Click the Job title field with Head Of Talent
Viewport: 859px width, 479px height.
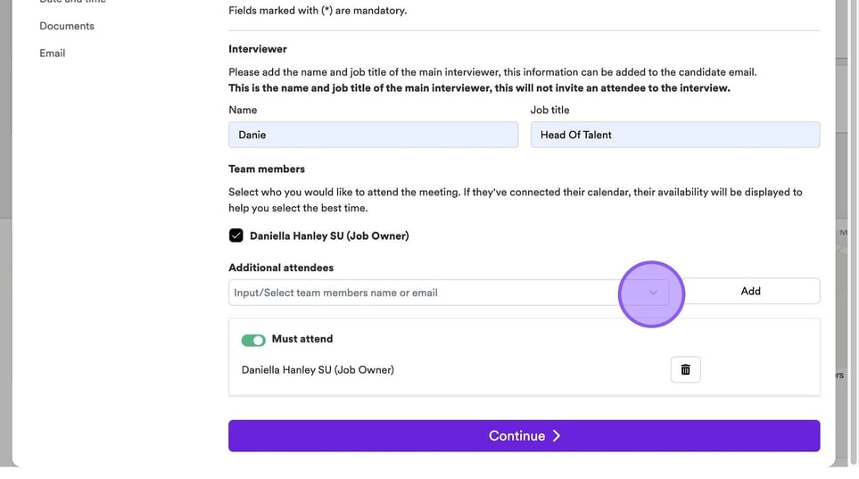coord(674,135)
